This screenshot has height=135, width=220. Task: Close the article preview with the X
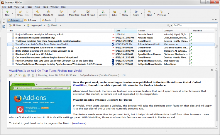[212, 70]
